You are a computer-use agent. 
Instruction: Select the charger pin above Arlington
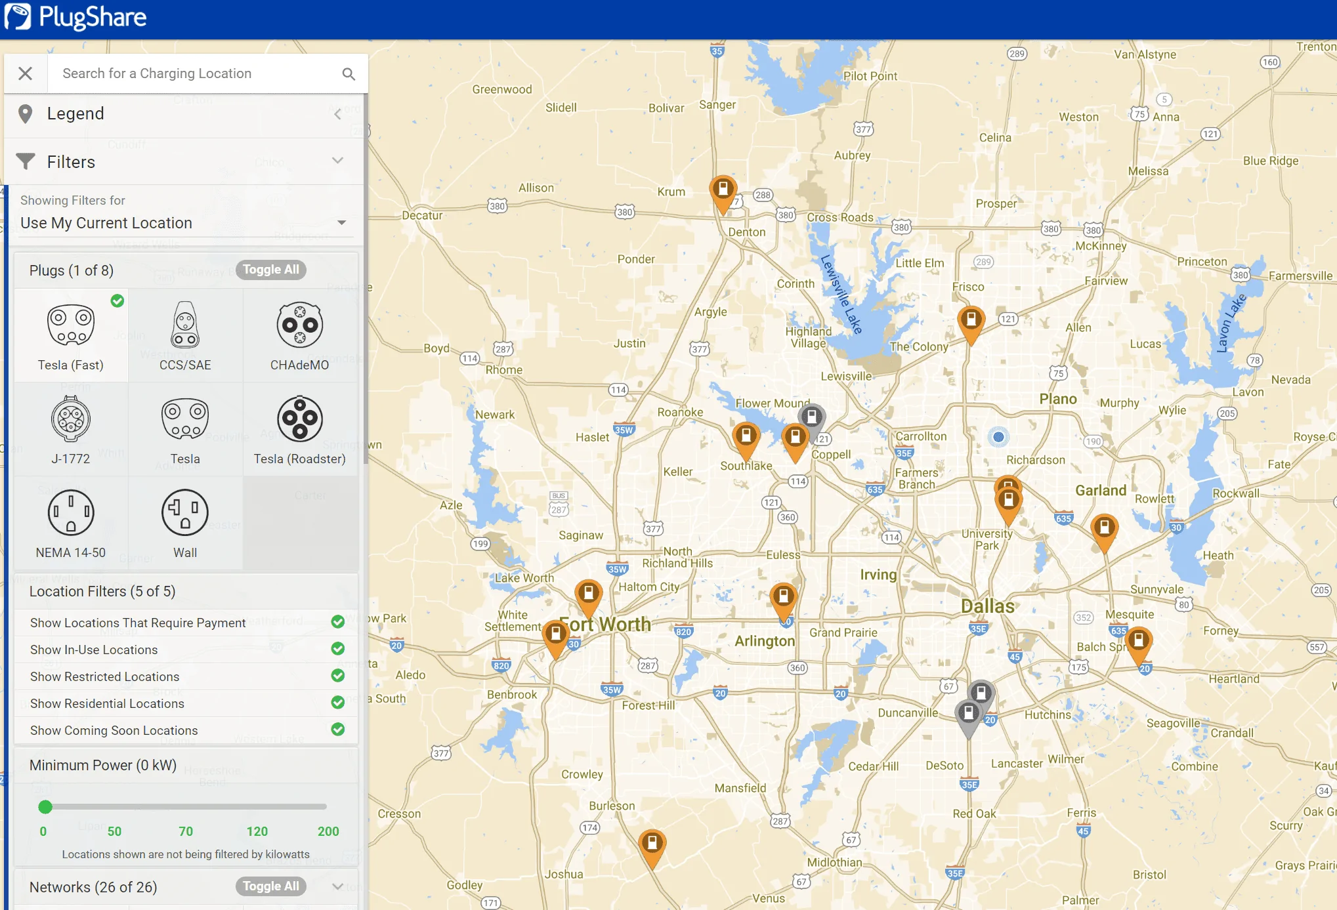(x=783, y=602)
